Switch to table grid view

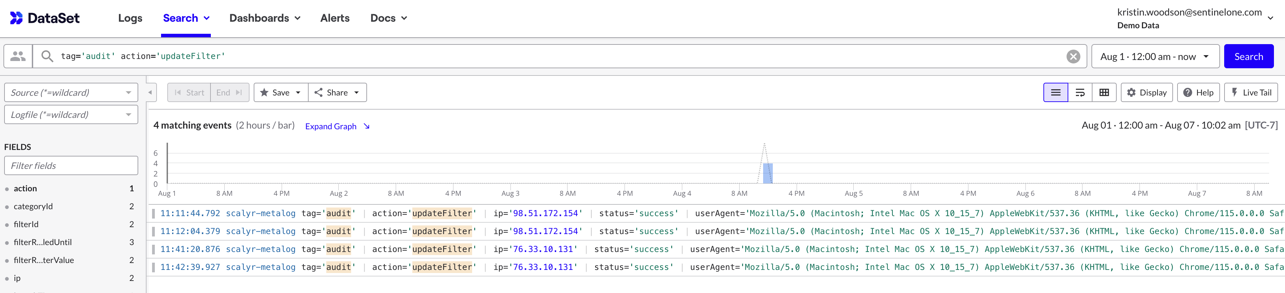(x=1104, y=92)
